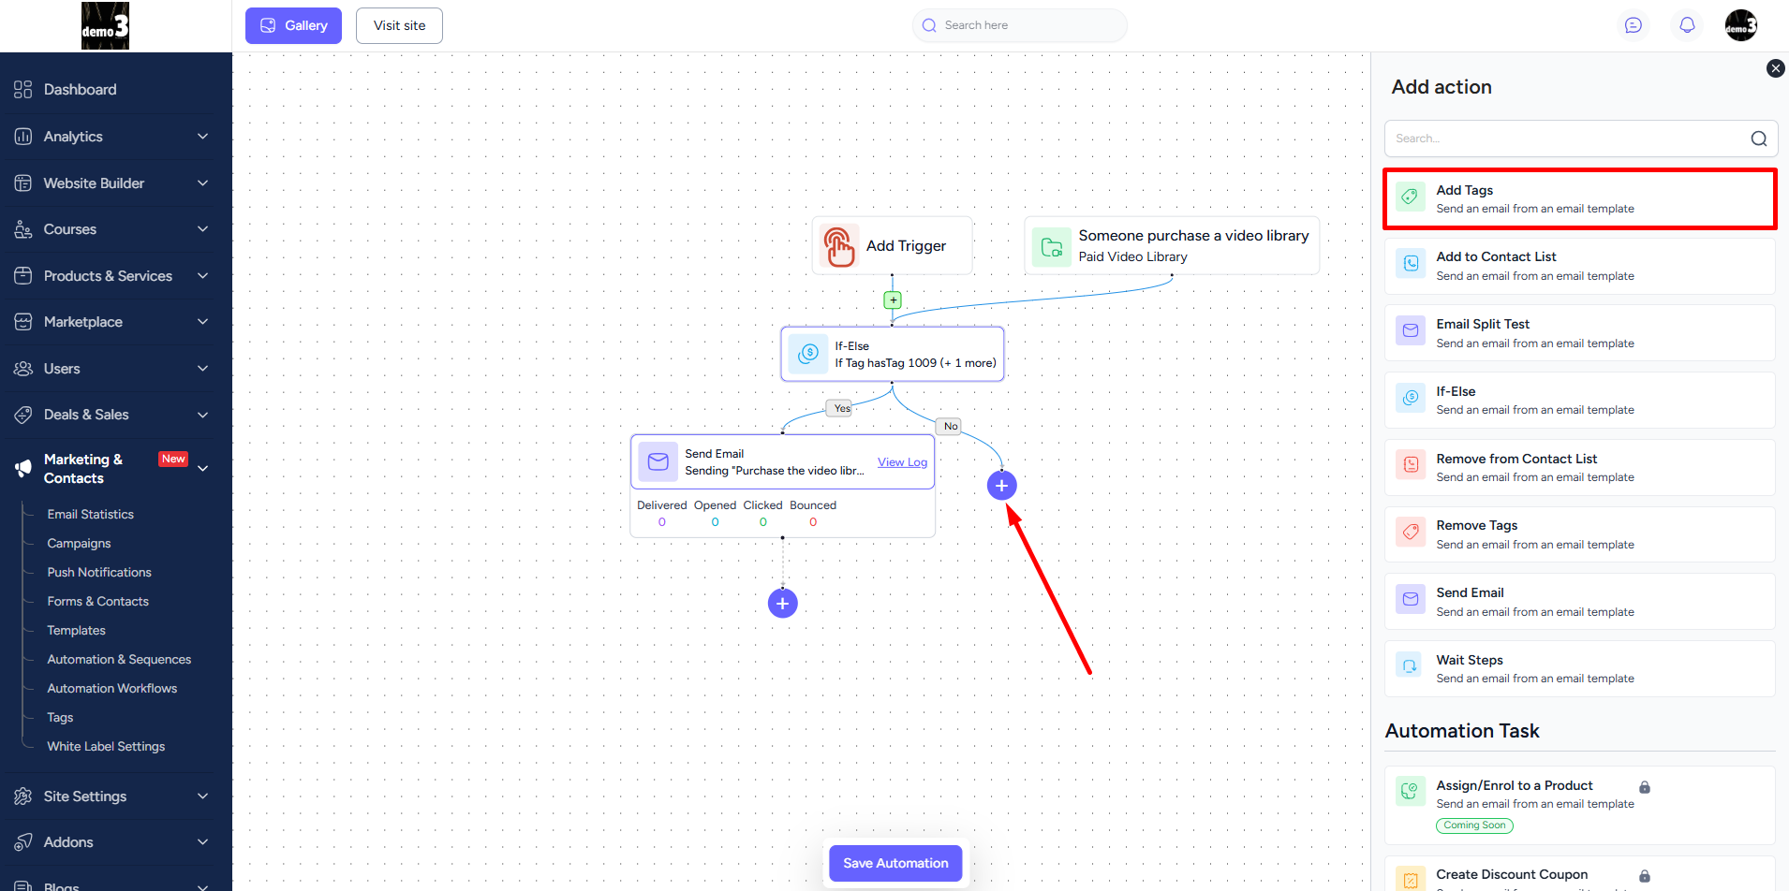
Task: Click the Visit site button
Action: (x=399, y=25)
